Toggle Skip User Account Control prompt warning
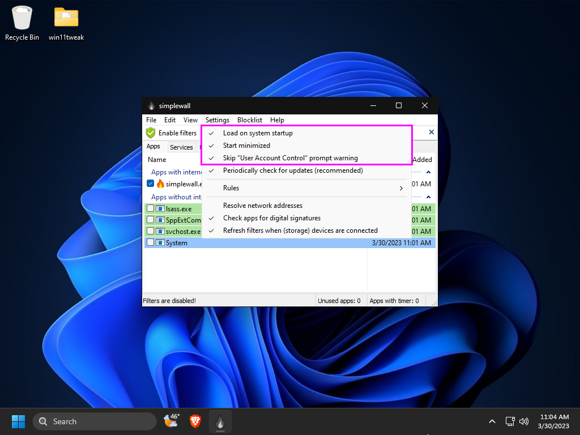This screenshot has height=435, width=580. pos(306,158)
